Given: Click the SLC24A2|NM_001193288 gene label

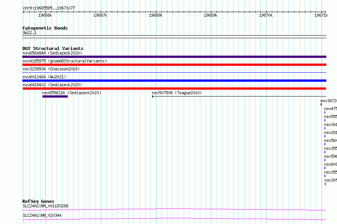Looking at the screenshot, I should click(45, 206).
